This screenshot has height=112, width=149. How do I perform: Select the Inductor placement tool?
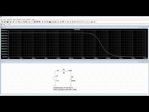(70, 22)
